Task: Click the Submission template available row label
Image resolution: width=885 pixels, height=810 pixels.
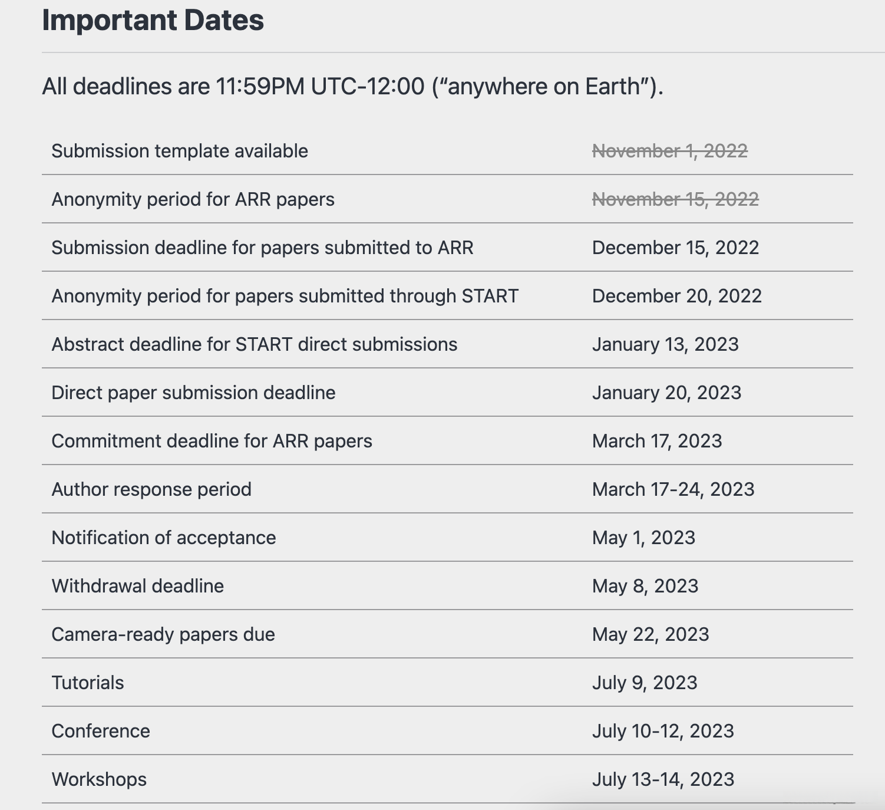Action: (x=180, y=152)
